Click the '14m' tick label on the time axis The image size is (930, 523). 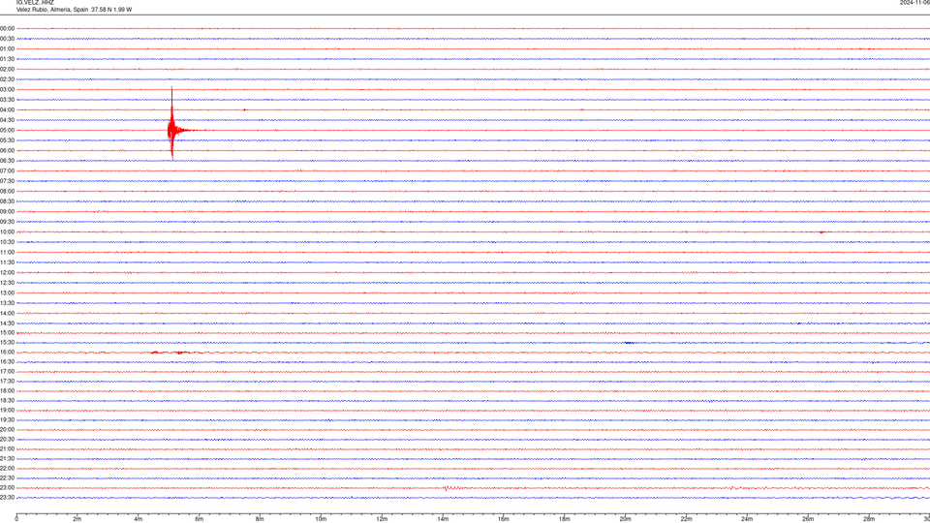(x=443, y=519)
